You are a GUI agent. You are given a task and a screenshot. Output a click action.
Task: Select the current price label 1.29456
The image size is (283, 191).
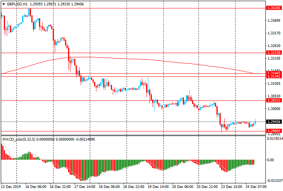pos(274,122)
